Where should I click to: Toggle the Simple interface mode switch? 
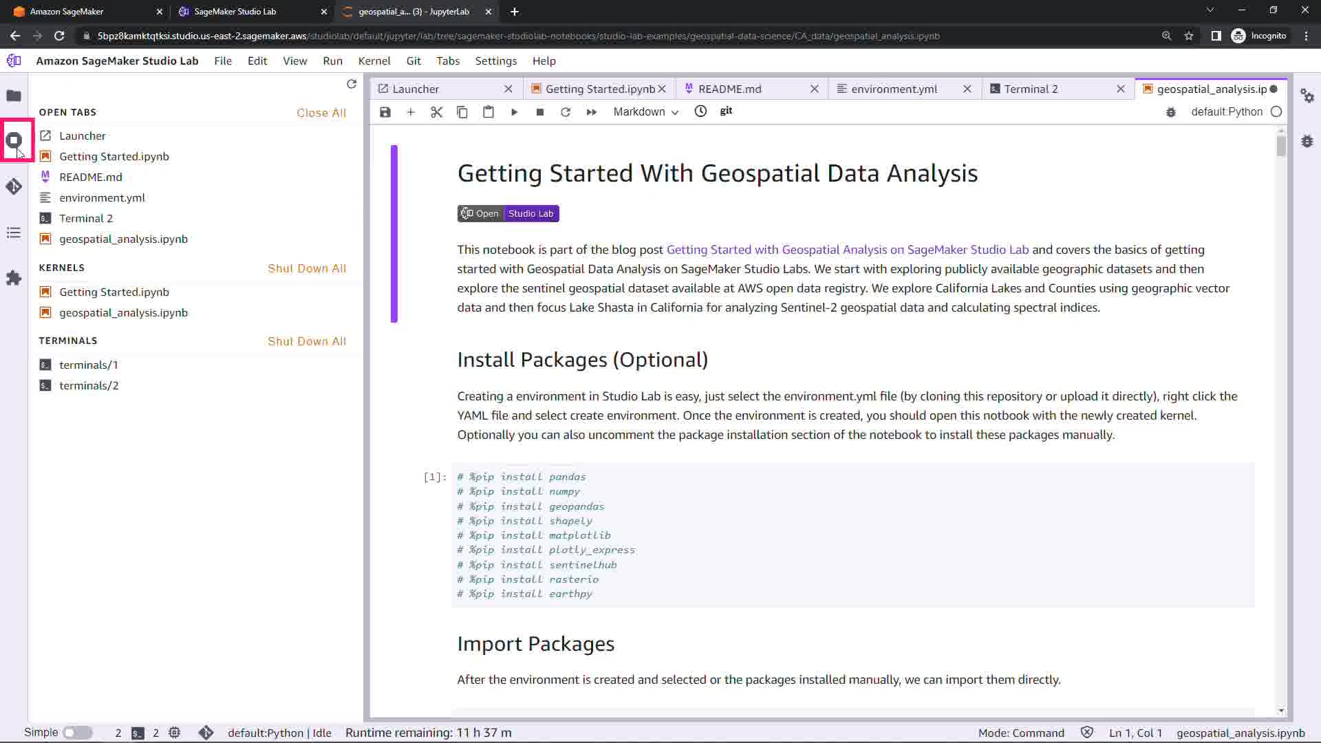tap(77, 733)
